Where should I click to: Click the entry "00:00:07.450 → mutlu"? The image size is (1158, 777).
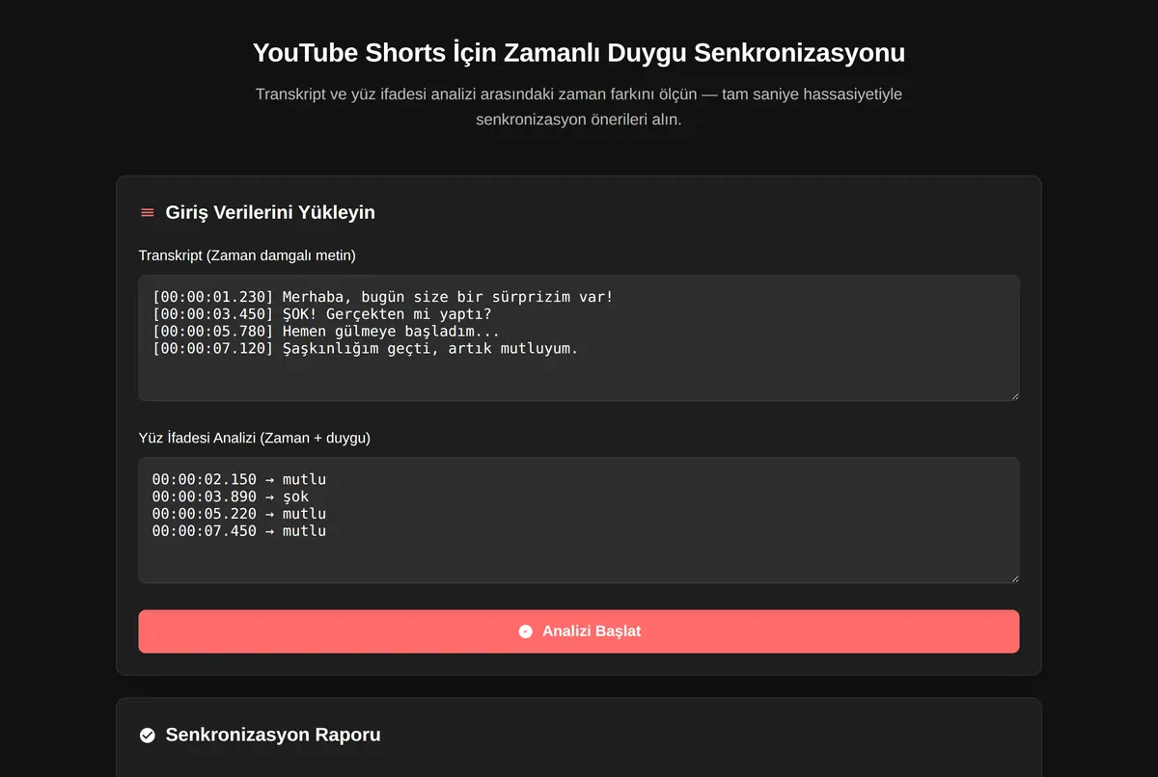point(239,531)
